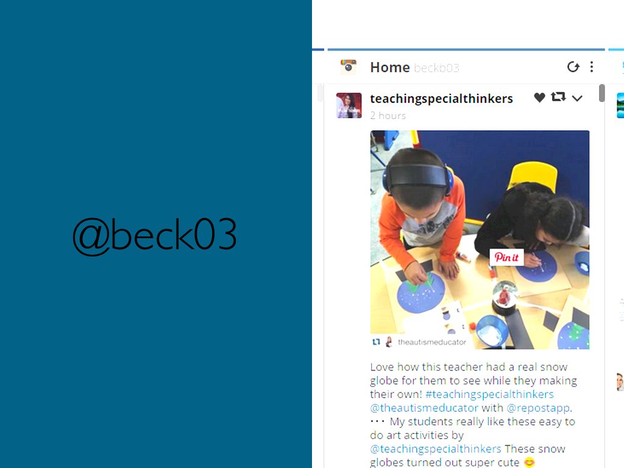Click the @teachingspecialthinkers mention in caption
The width and height of the screenshot is (624, 468).
435,449
